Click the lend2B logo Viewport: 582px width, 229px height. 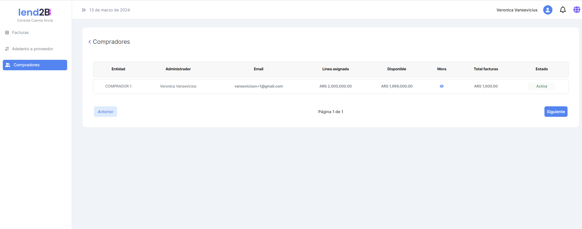tap(35, 12)
